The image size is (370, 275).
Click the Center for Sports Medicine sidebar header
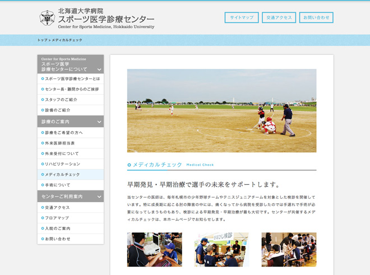[71, 64]
